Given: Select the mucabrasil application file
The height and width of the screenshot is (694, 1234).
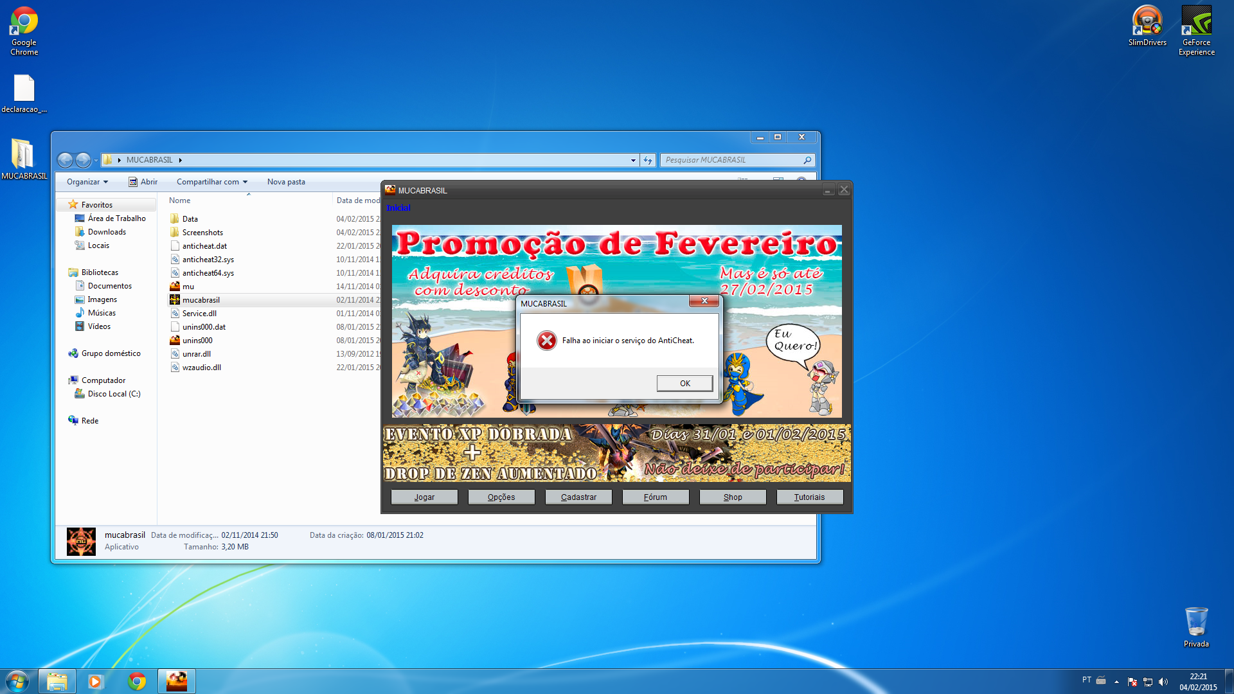Looking at the screenshot, I should (x=201, y=300).
